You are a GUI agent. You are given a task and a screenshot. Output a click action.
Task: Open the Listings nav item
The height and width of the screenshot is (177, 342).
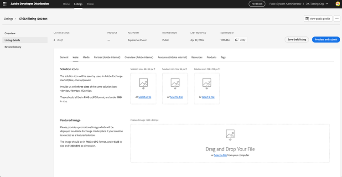pos(78,4)
